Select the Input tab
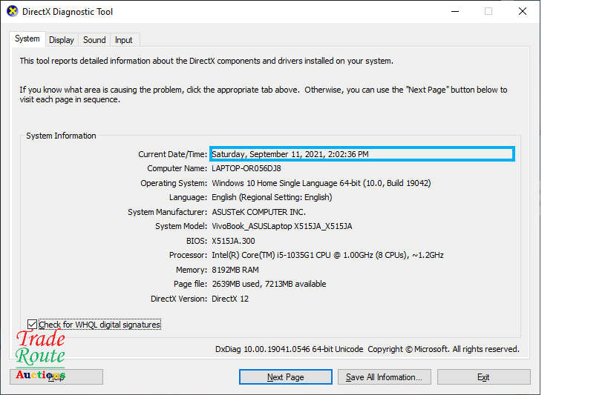Image resolution: width=608 pixels, height=395 pixels. [124, 40]
